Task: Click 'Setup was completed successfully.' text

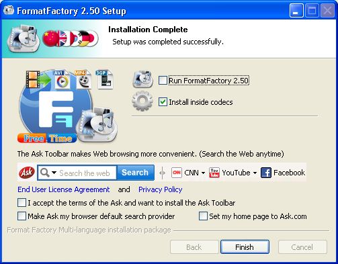Action: point(168,42)
